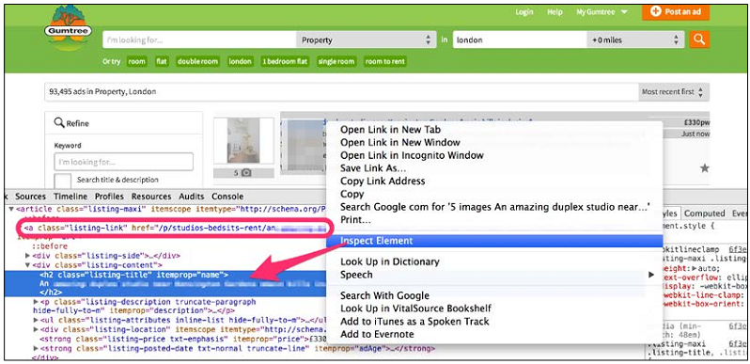Screen dimensions: 750x364
Task: Expand the My Gumtree menu
Action: click(x=602, y=12)
